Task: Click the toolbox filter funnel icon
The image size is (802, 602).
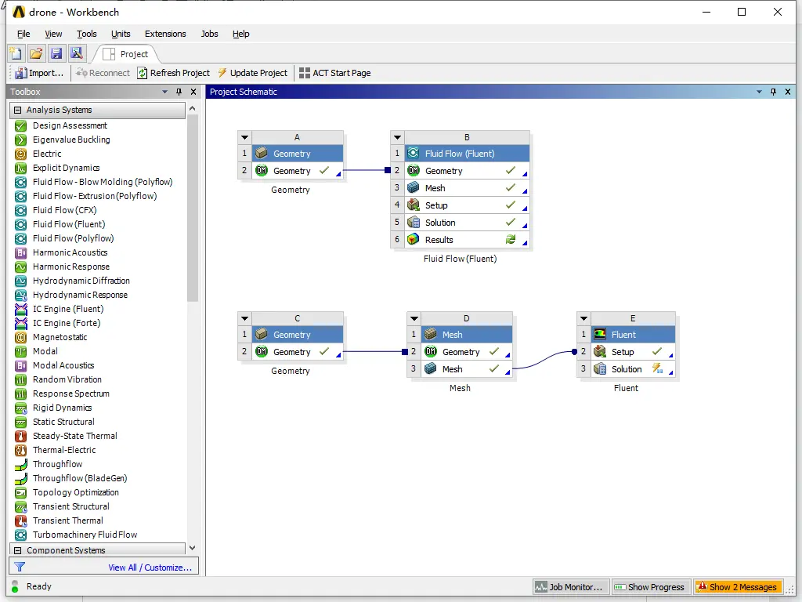Action: tap(20, 568)
